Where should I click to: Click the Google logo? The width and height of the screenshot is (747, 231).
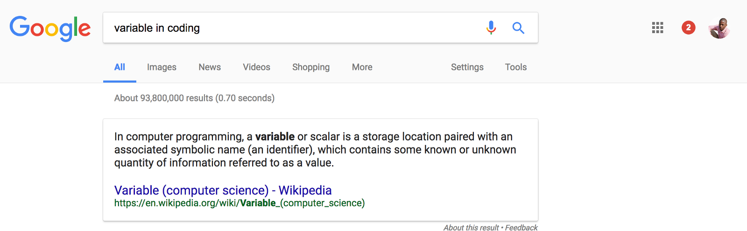click(x=50, y=28)
